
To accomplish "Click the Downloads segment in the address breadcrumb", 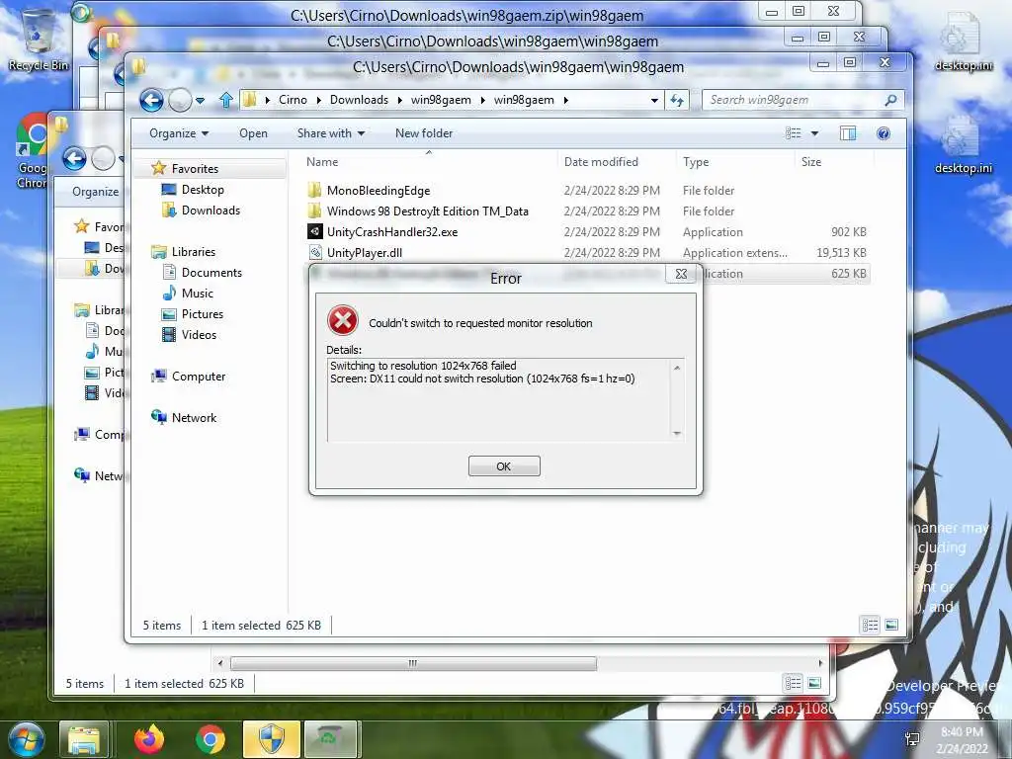I will pyautogui.click(x=359, y=100).
